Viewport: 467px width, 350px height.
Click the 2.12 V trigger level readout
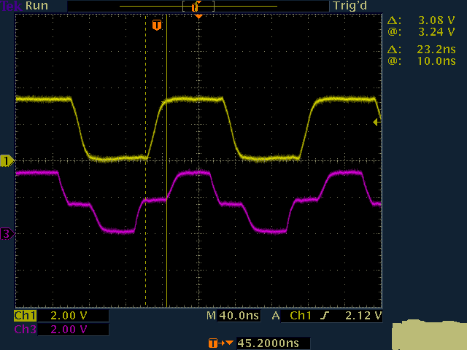(x=365, y=316)
